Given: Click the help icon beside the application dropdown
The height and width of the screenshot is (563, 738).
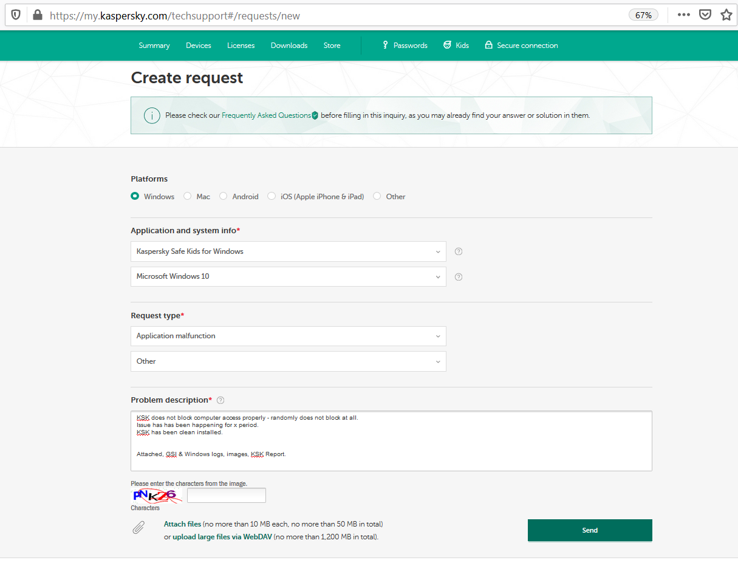Looking at the screenshot, I should (459, 251).
